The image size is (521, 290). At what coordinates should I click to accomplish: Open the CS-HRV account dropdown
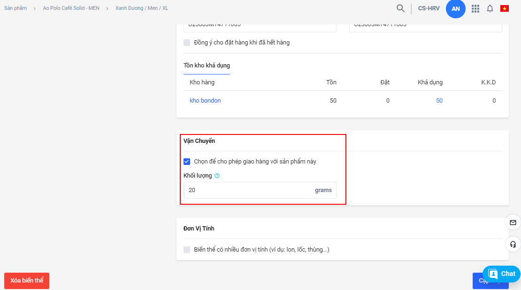(429, 8)
